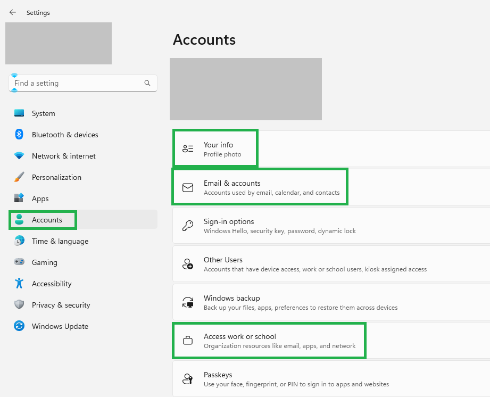
Task: Click 'Accounts that have device access' description
Action: 315,269
